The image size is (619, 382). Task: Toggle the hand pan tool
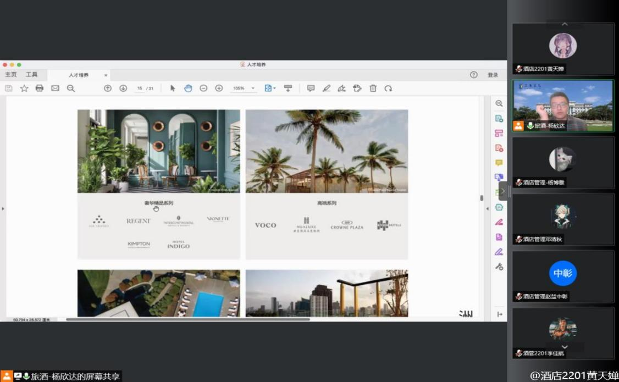(188, 88)
